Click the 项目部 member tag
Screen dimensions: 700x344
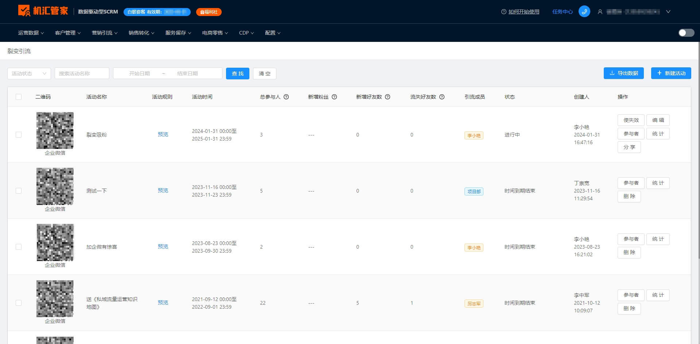(474, 191)
